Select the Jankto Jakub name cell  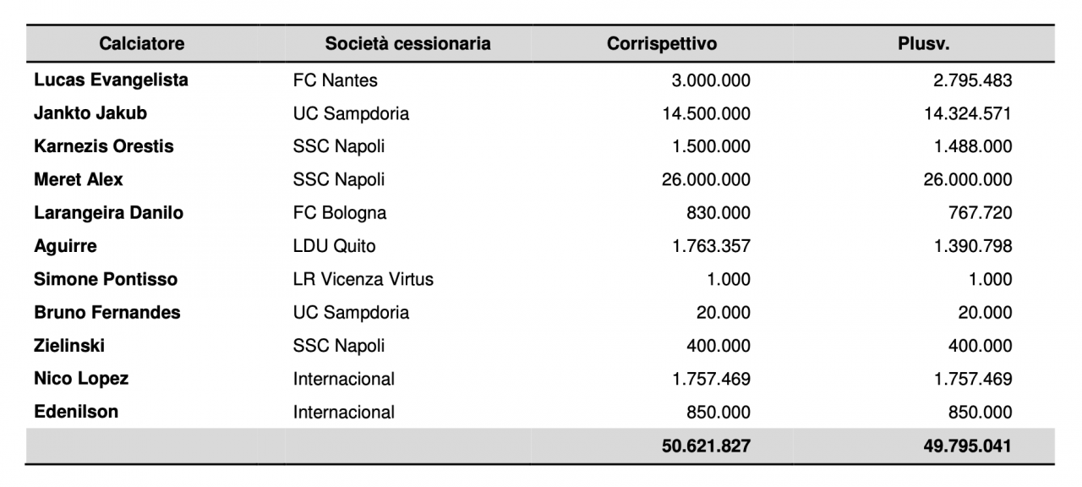(90, 113)
